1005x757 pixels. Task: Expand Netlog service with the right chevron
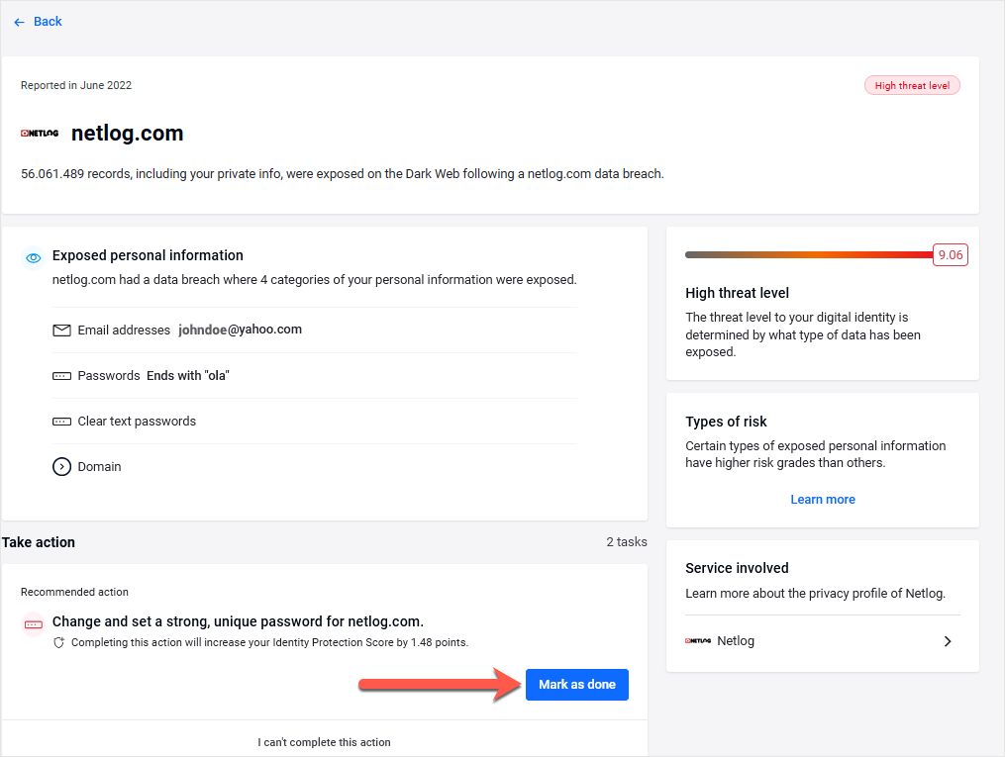[948, 641]
